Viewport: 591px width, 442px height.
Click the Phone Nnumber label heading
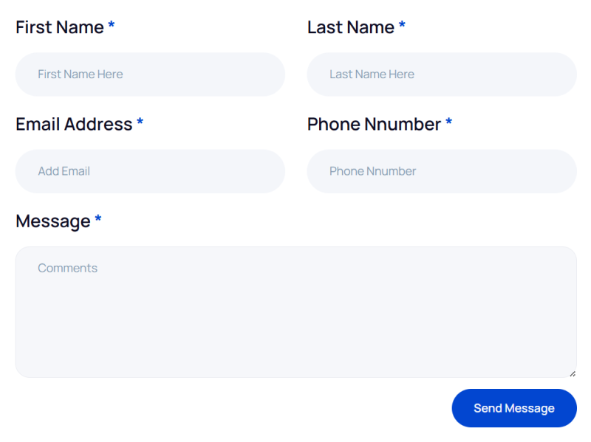click(374, 124)
